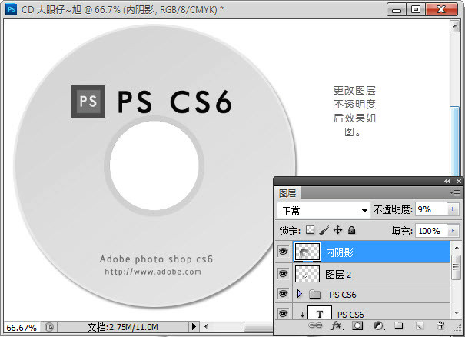Switch to the 图层 tab
Screen dimensions: 465x337
(x=287, y=193)
